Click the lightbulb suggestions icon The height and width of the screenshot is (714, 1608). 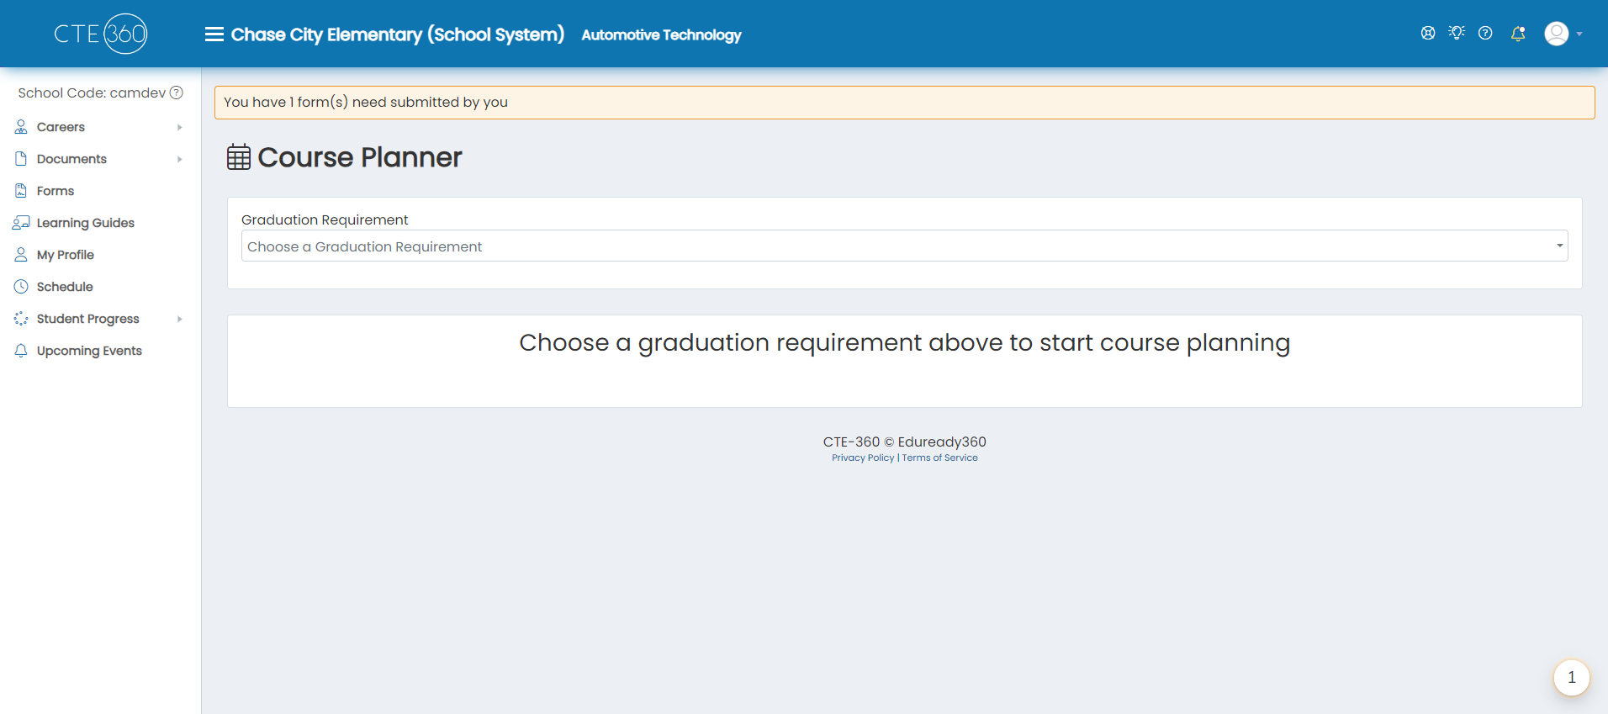pos(1457,33)
